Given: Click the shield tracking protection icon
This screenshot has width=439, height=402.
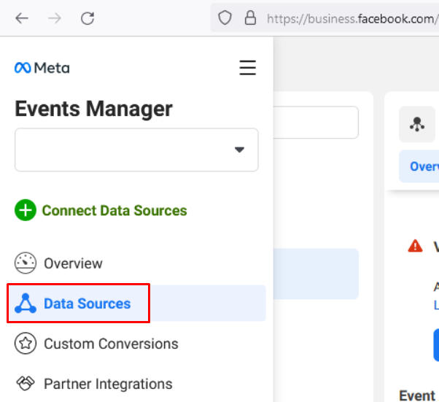Looking at the screenshot, I should coord(226,18).
